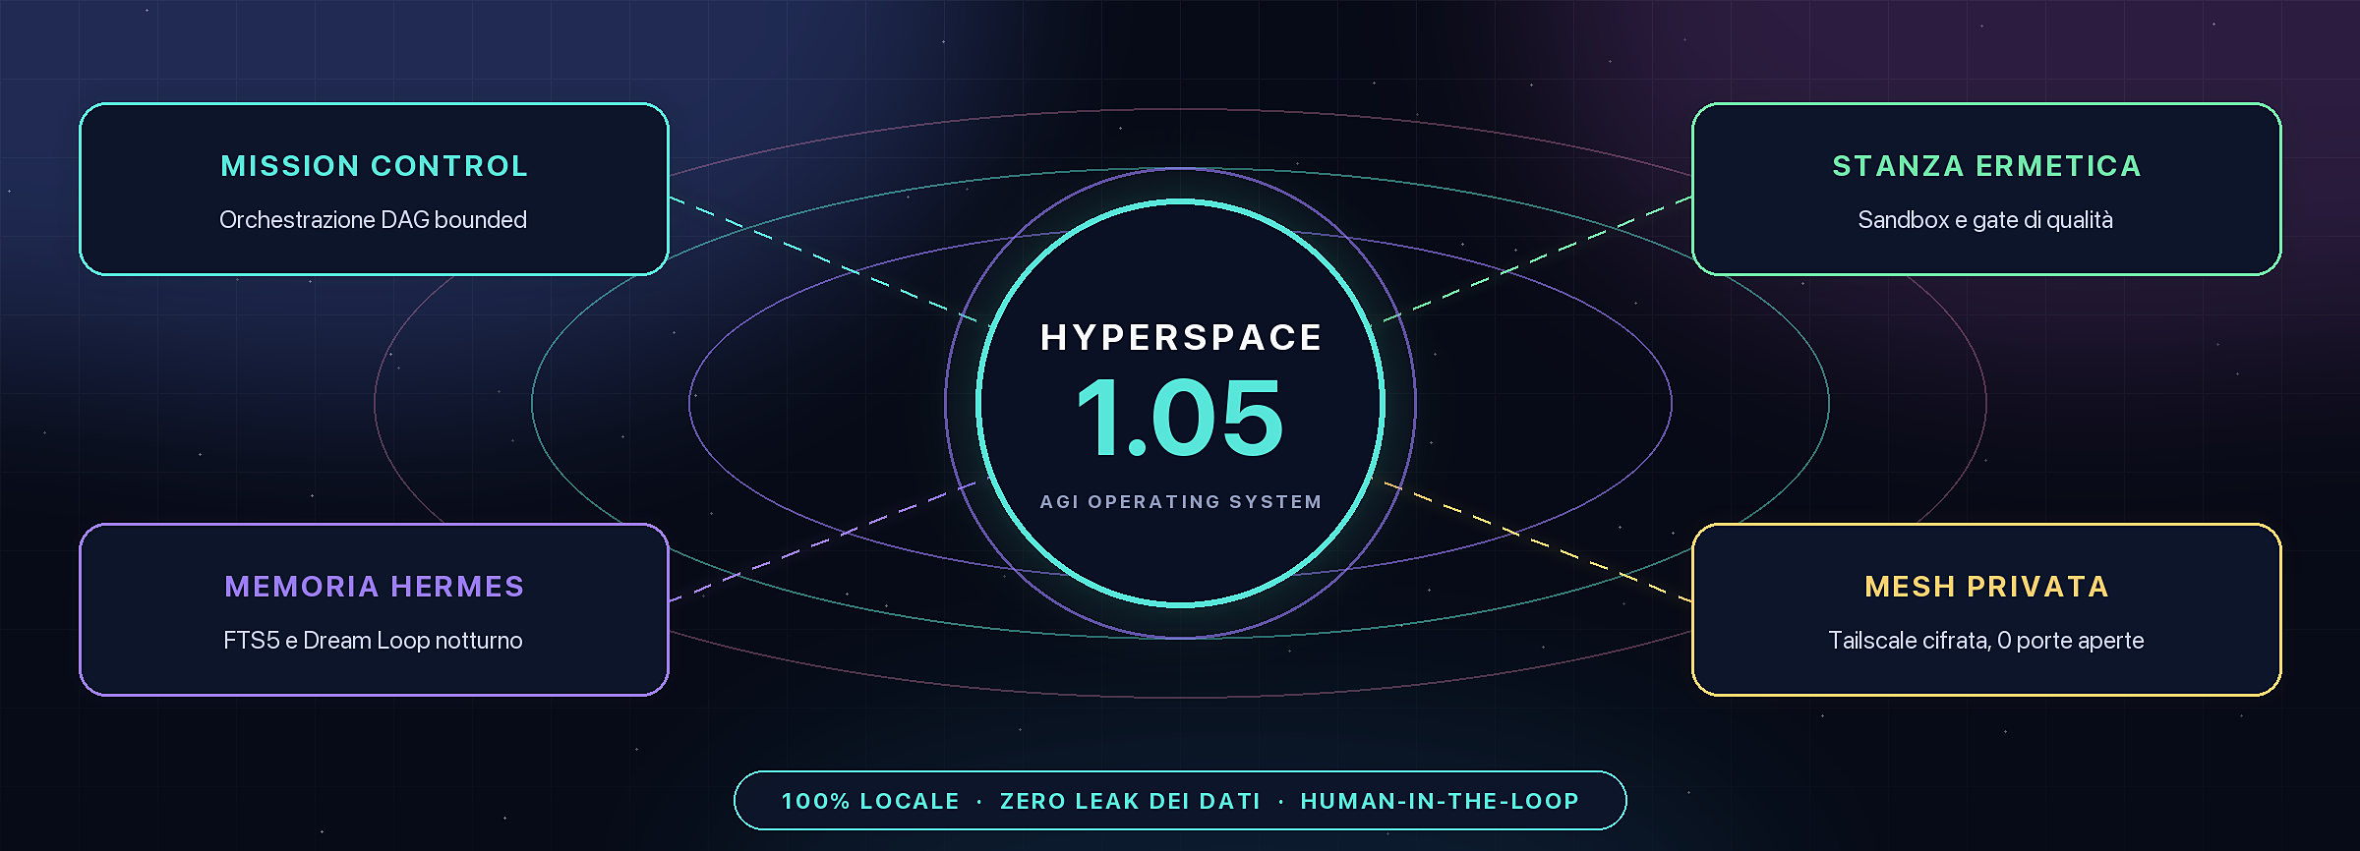
Task: Select 'Tailscale cifrata, 0 porte aperte' text
Action: 1985,640
